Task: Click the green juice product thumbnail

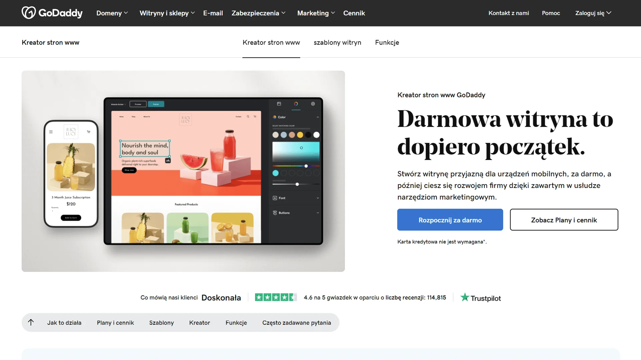Action: [187, 228]
